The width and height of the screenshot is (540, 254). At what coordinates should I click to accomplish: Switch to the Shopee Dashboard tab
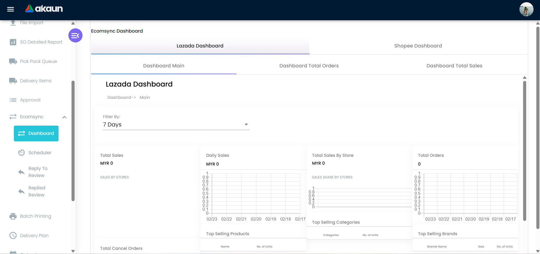click(418, 46)
